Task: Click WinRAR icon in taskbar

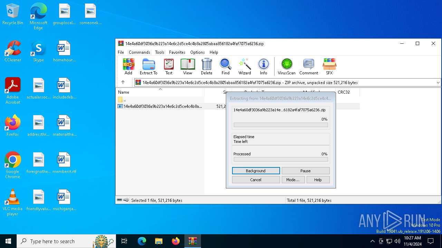Action: (192, 241)
